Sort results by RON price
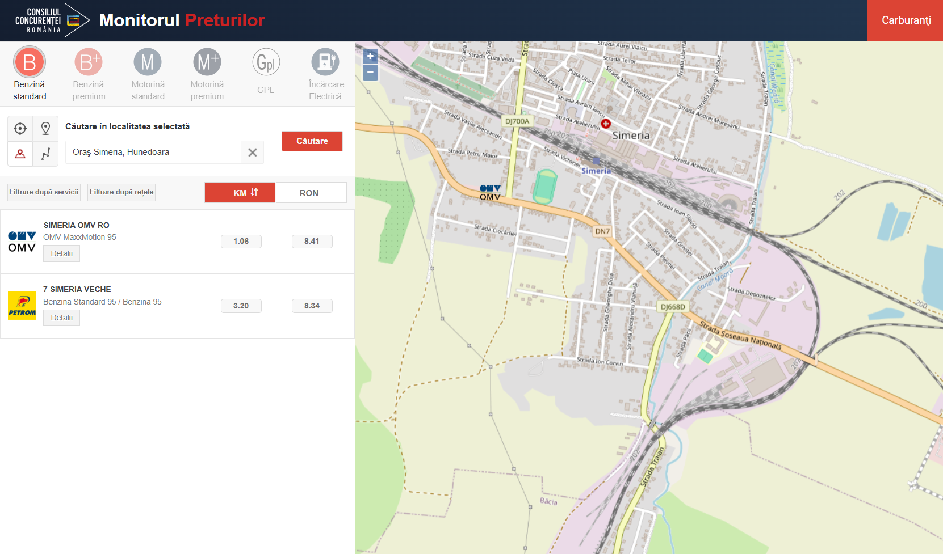943x554 pixels. (311, 193)
